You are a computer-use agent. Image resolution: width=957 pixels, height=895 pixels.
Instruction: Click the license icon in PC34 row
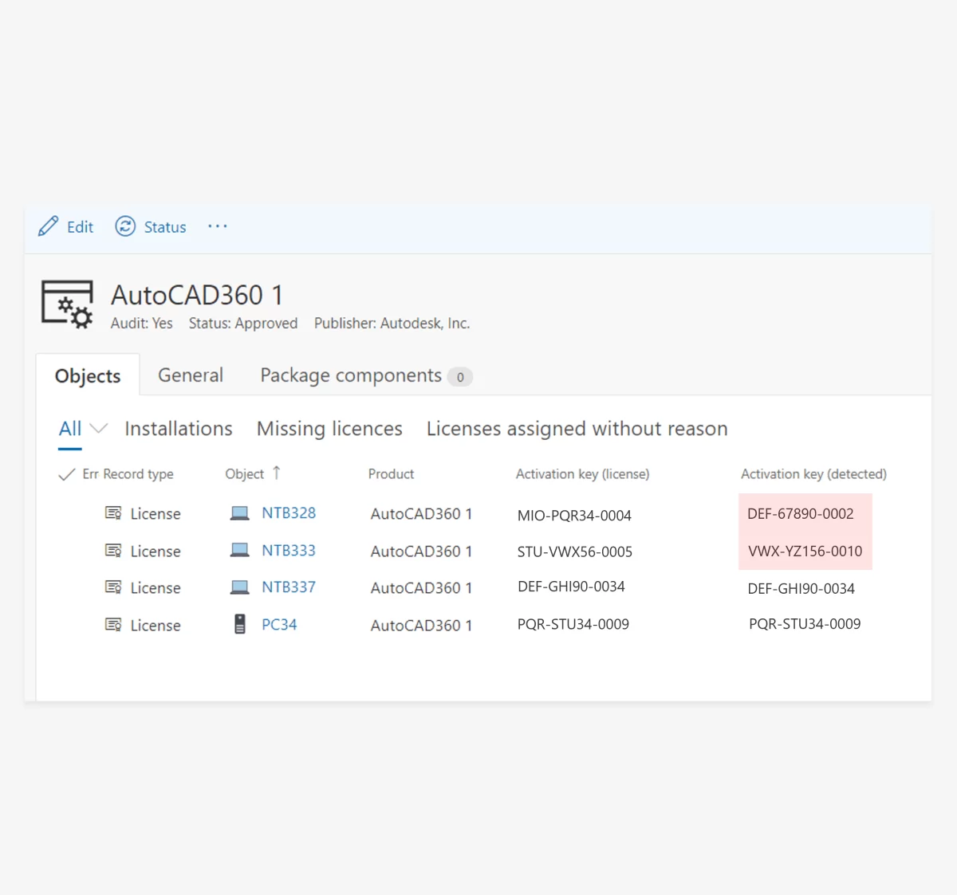113,625
